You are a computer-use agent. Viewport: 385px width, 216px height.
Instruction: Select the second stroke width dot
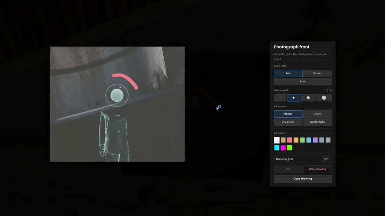pos(293,98)
